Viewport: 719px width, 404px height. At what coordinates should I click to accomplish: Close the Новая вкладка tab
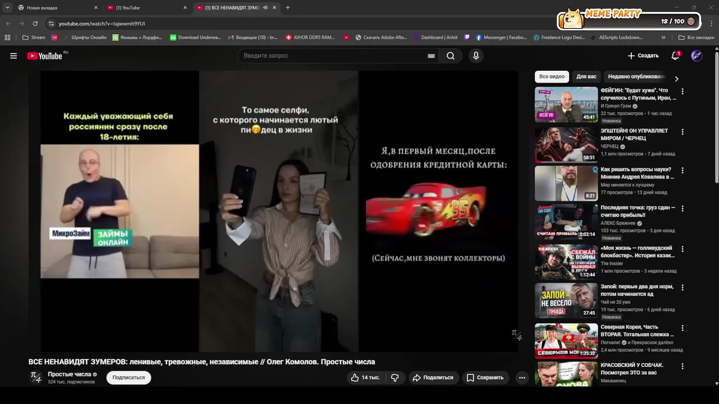tap(95, 8)
